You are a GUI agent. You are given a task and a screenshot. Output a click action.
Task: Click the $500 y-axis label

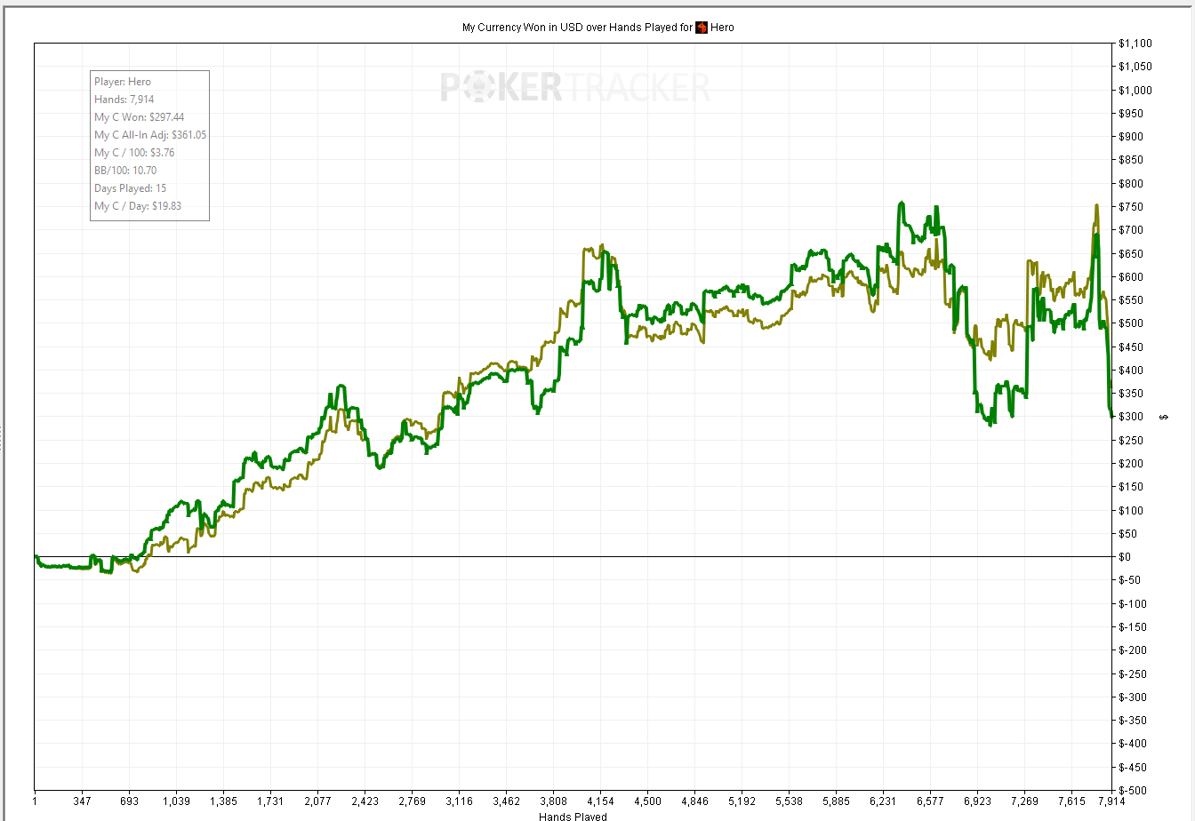[x=1132, y=323]
